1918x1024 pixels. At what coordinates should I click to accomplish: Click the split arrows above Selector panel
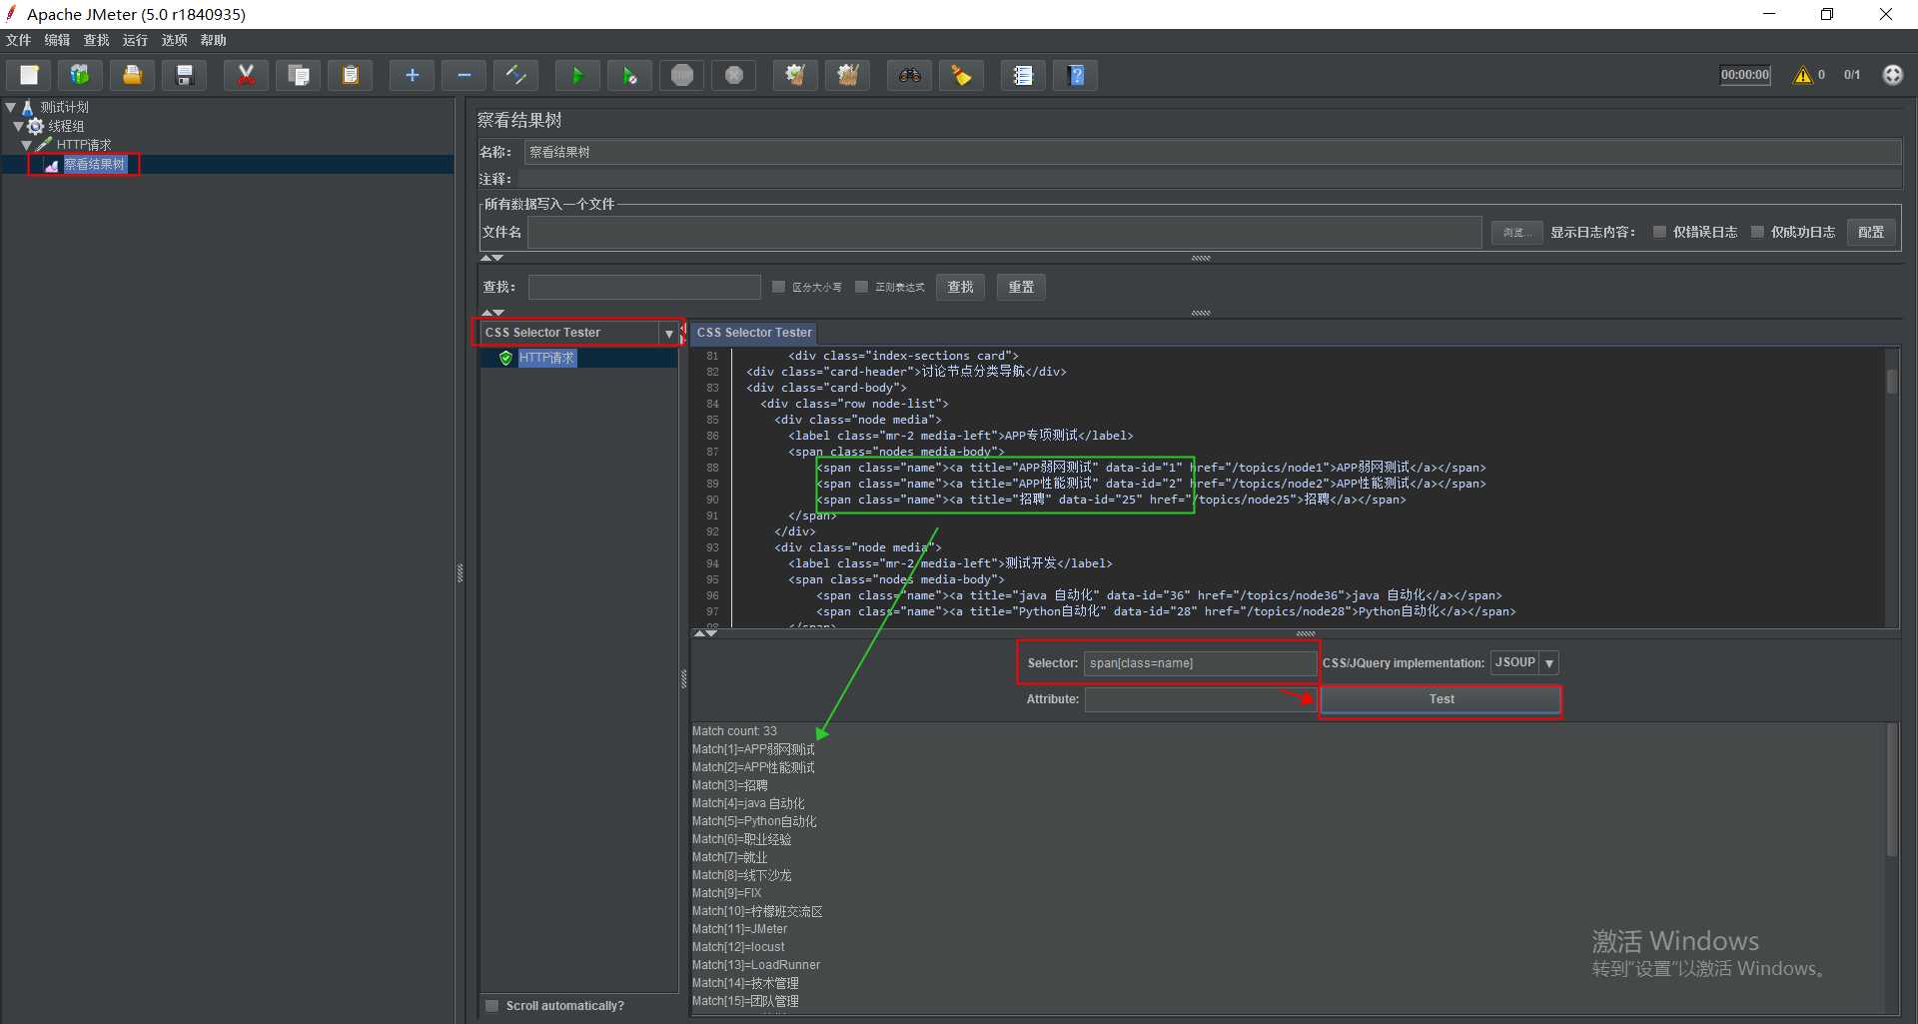pyautogui.click(x=705, y=633)
